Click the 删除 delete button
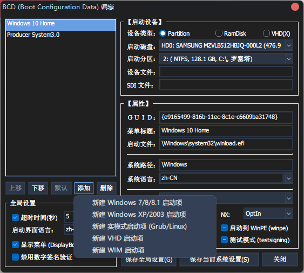304x273 pixels. (106, 188)
